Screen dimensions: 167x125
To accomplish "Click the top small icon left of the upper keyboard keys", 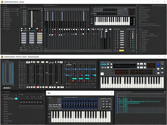I will 92,19.
